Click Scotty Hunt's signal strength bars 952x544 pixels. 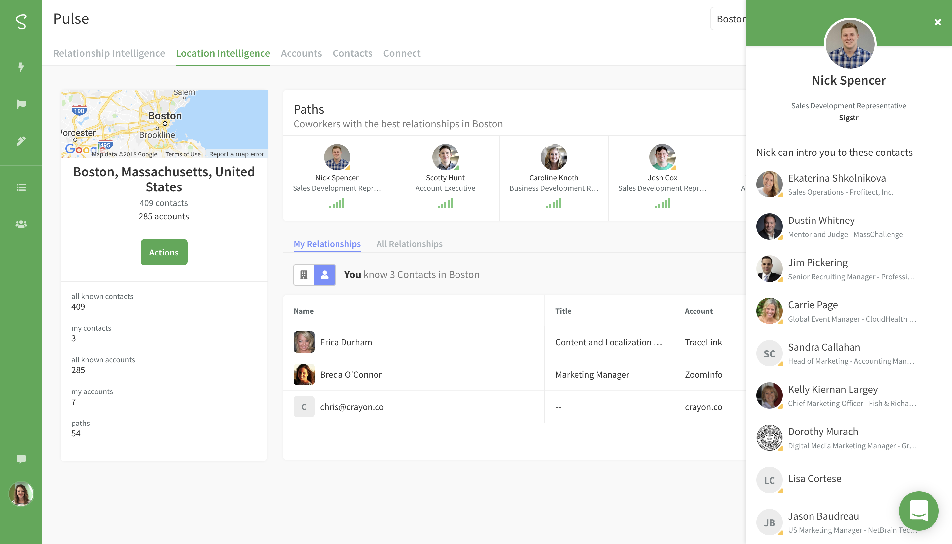pyautogui.click(x=445, y=203)
